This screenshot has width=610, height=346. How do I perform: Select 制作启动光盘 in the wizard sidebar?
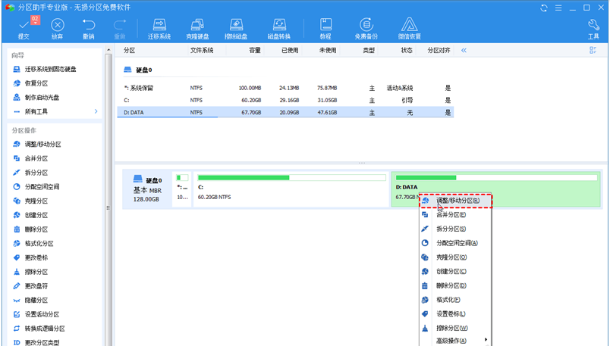42,97
